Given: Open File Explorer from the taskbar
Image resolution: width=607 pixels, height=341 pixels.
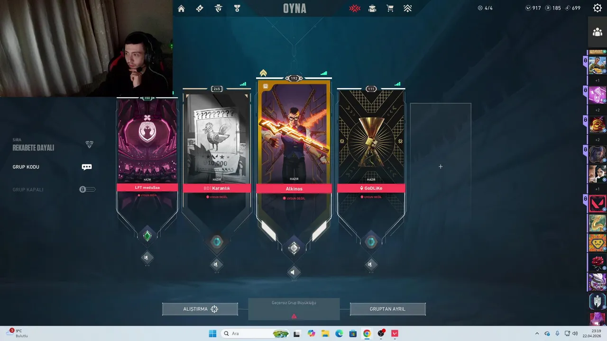Looking at the screenshot, I should point(325,333).
